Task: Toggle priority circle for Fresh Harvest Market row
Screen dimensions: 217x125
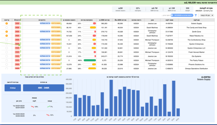Action: 6,52
